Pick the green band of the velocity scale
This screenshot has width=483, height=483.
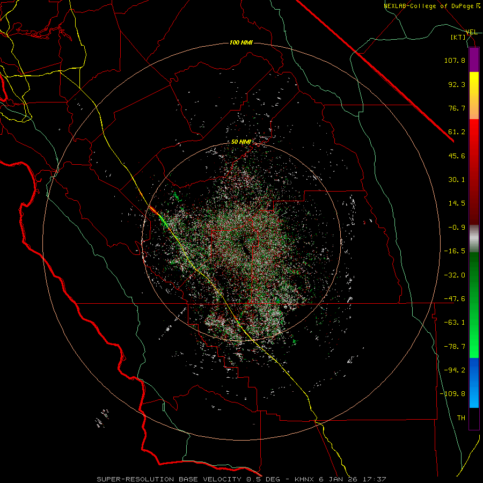pos(474,305)
